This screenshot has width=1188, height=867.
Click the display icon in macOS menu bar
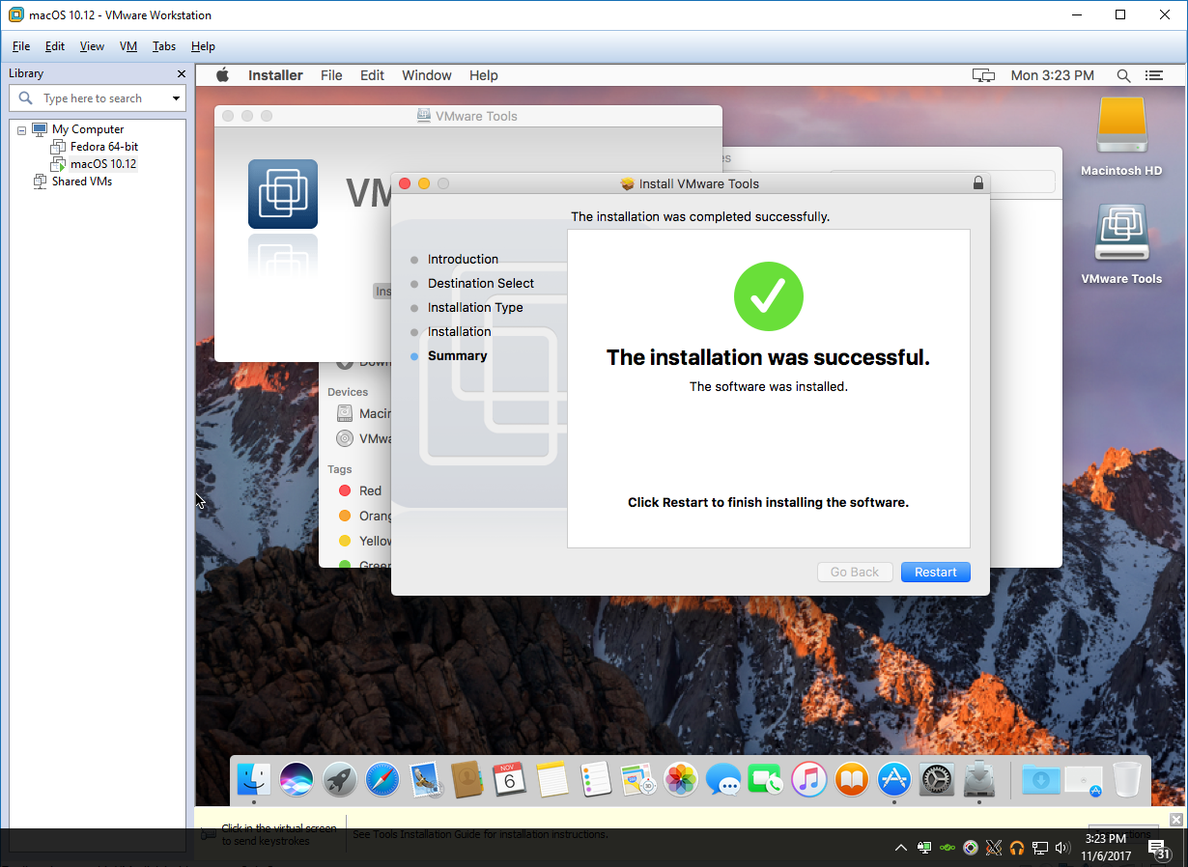click(983, 75)
